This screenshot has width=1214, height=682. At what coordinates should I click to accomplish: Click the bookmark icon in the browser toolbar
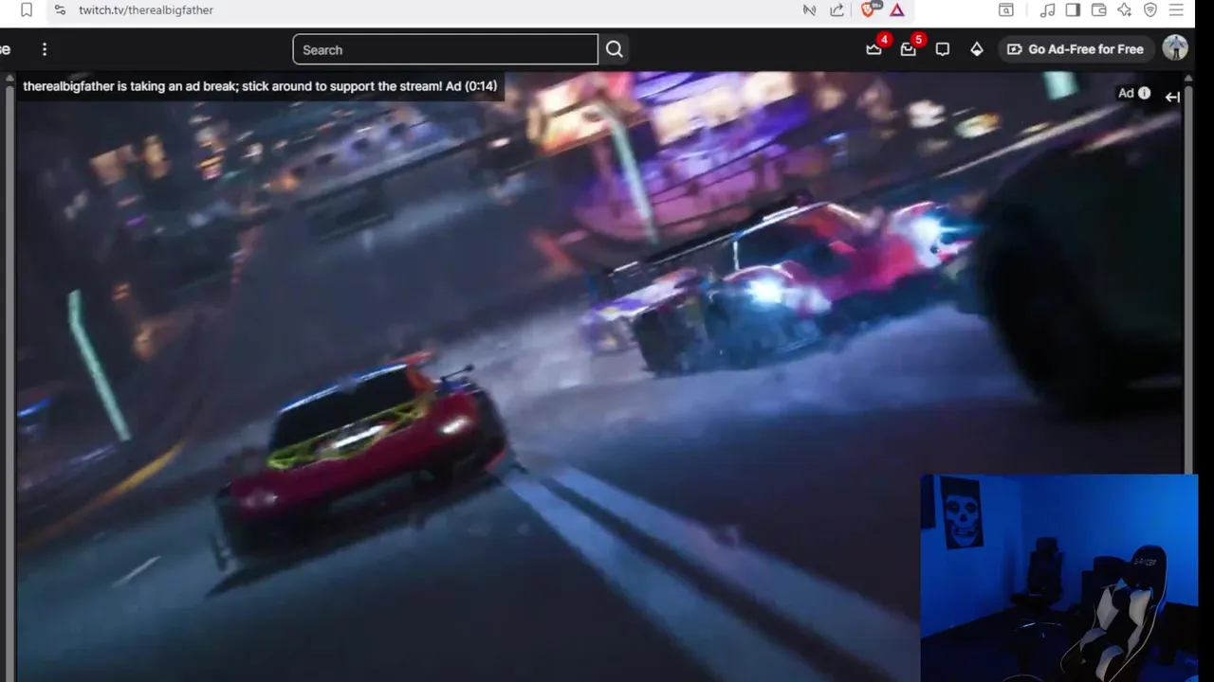pyautogui.click(x=27, y=9)
